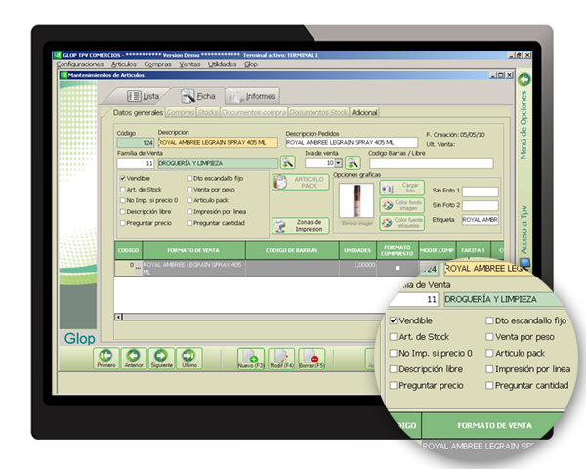Click the Descripcion Pedidos field
The width and height of the screenshot is (586, 469).
click(x=352, y=142)
